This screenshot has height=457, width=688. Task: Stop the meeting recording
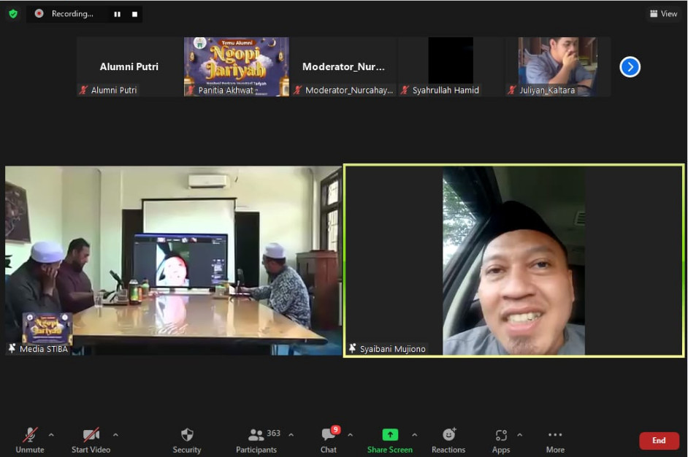tap(134, 14)
